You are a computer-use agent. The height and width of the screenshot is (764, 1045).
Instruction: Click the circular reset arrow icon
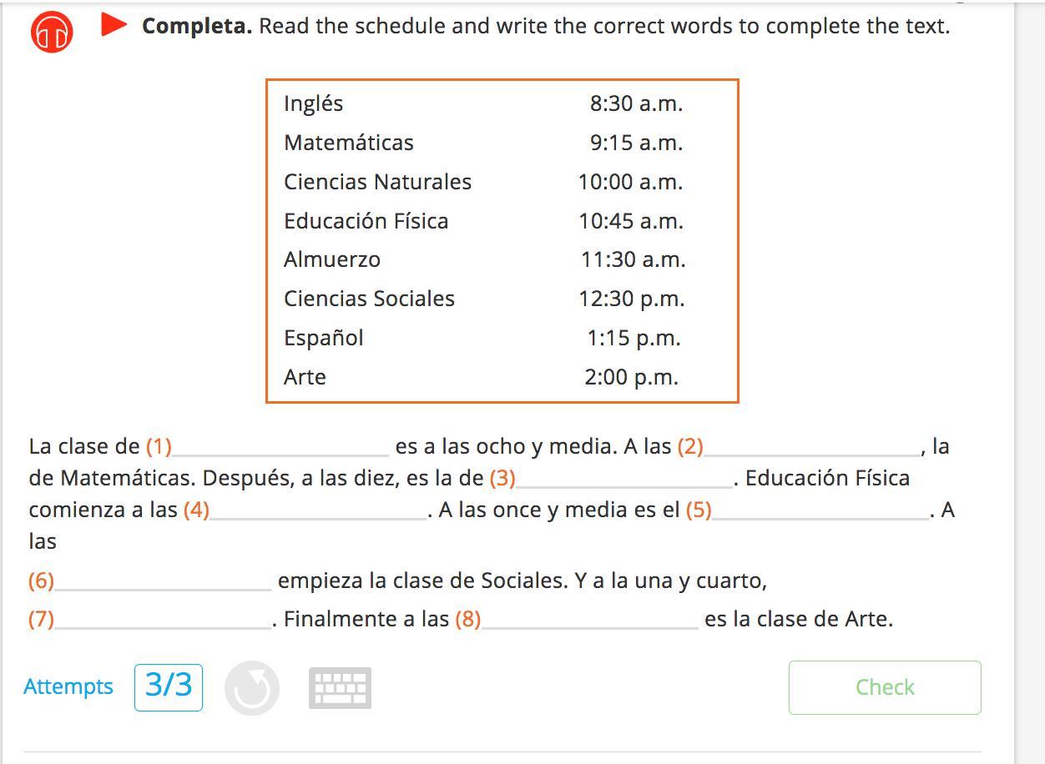pyautogui.click(x=252, y=688)
